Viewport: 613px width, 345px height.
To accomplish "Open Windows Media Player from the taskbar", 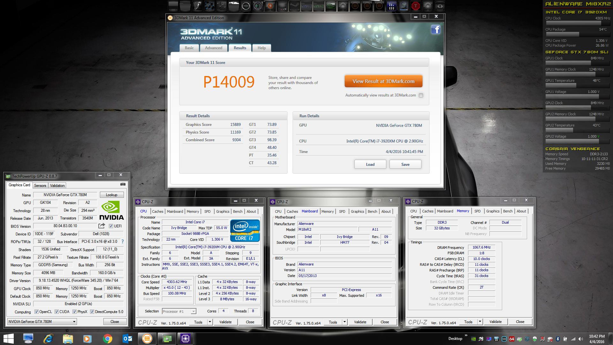I will click(87, 339).
